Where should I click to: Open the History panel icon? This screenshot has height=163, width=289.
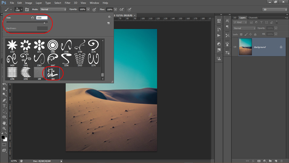pos(219,29)
